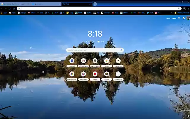The width and height of the screenshot is (190, 119).
Task: Open the CTS bookmark
Action: 40,13
